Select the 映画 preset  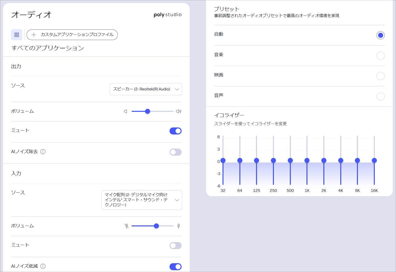point(380,76)
